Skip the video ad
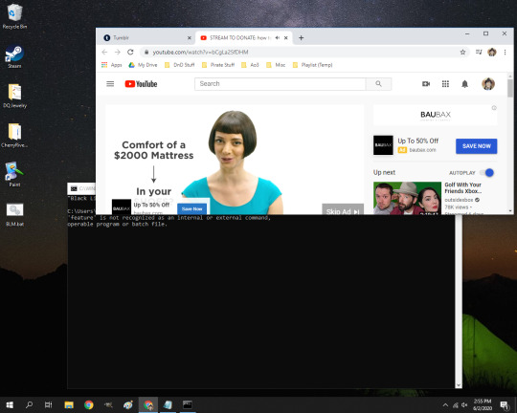This screenshot has width=517, height=413. click(x=343, y=209)
